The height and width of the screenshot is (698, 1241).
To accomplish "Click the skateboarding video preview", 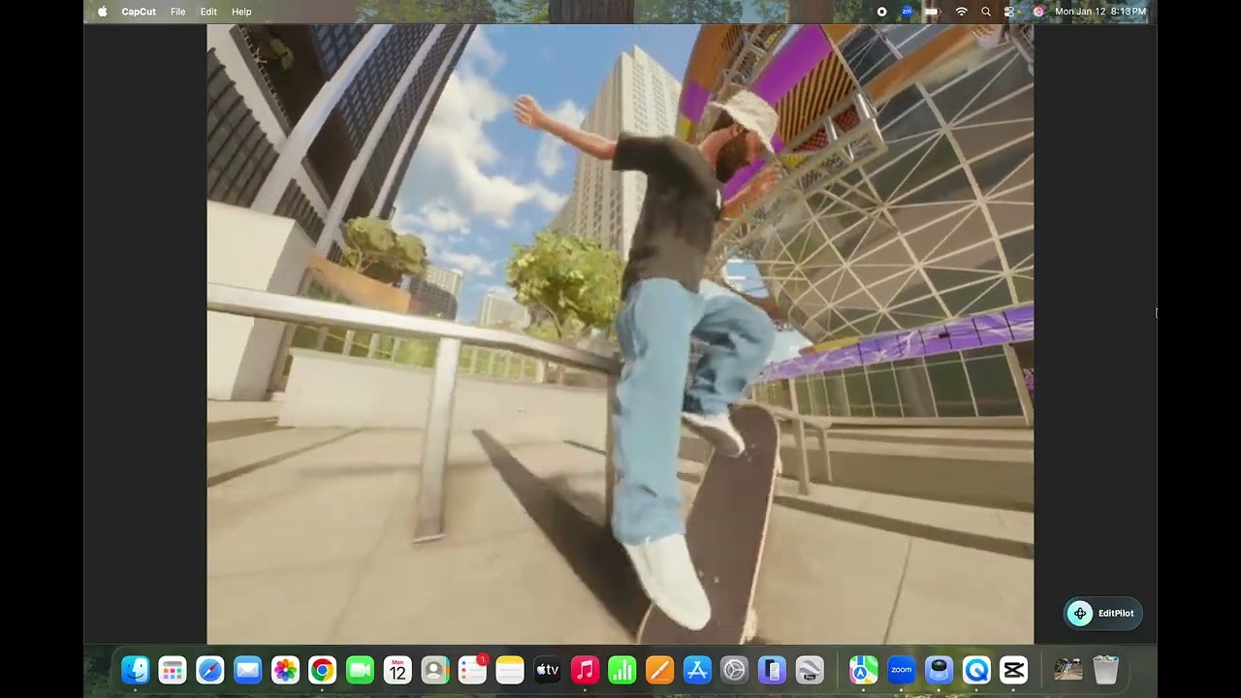I will (x=620, y=333).
